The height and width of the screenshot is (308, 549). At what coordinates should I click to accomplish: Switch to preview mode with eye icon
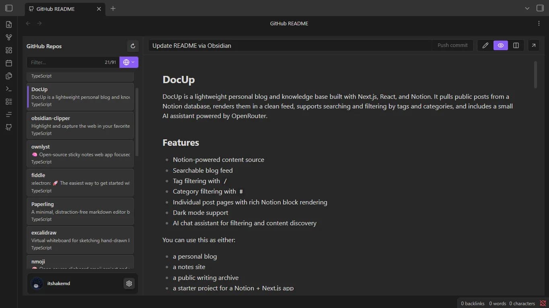pyautogui.click(x=501, y=45)
